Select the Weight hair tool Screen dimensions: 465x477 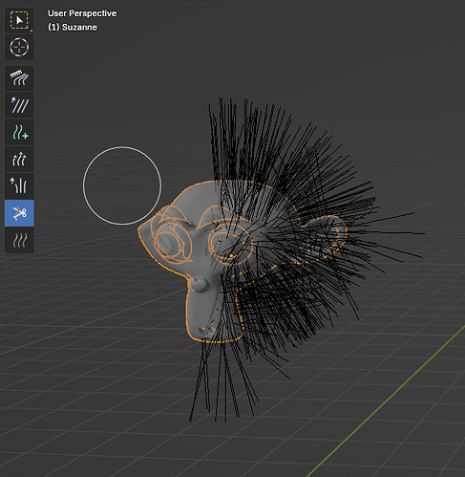pyautogui.click(x=19, y=240)
